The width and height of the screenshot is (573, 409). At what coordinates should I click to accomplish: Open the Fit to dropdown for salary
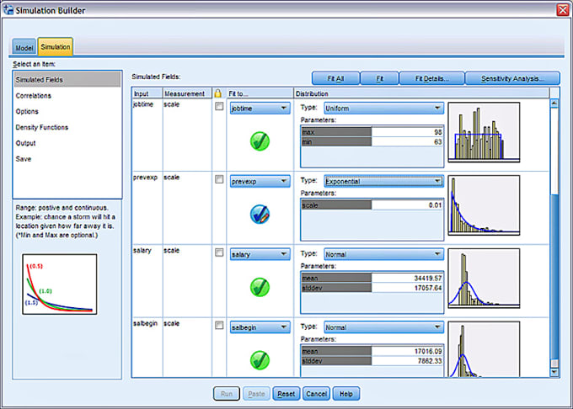[x=259, y=253]
